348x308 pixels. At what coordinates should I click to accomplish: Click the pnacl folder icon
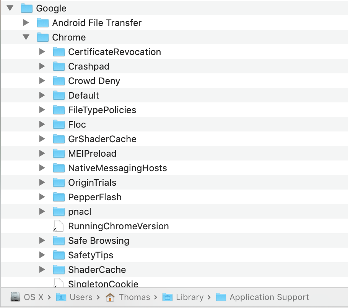click(59, 212)
